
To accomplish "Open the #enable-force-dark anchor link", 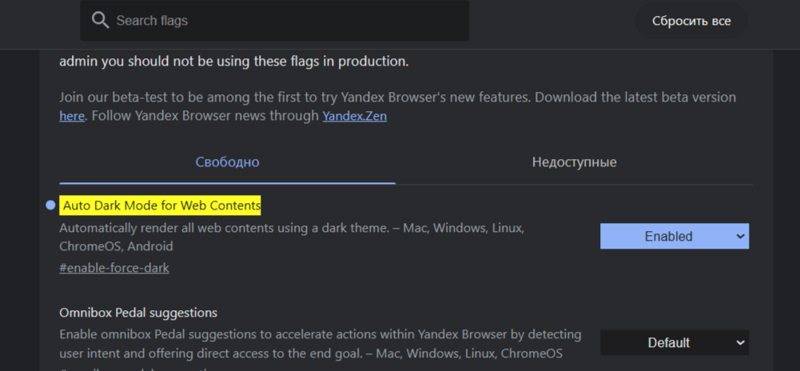I will [113, 267].
